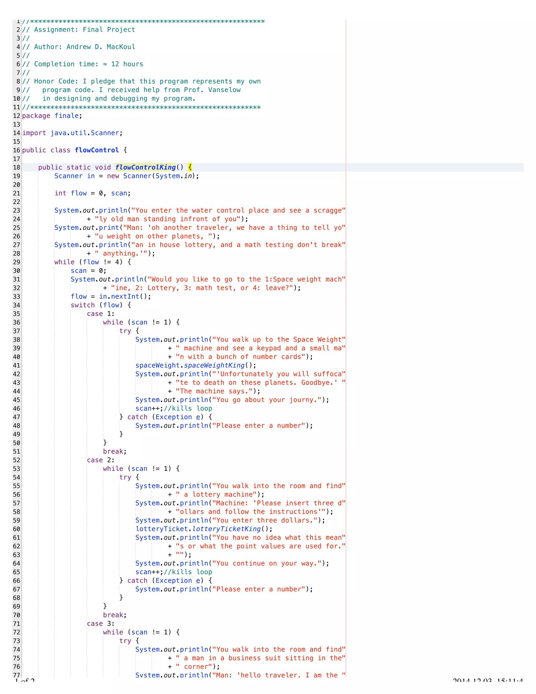Click the 'Honor Code: I pledge' comment line
This screenshot has height=694, width=536.
point(141,81)
